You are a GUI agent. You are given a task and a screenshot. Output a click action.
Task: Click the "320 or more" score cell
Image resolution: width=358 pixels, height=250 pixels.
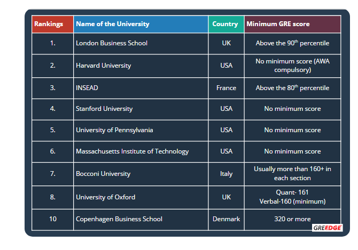click(292, 219)
